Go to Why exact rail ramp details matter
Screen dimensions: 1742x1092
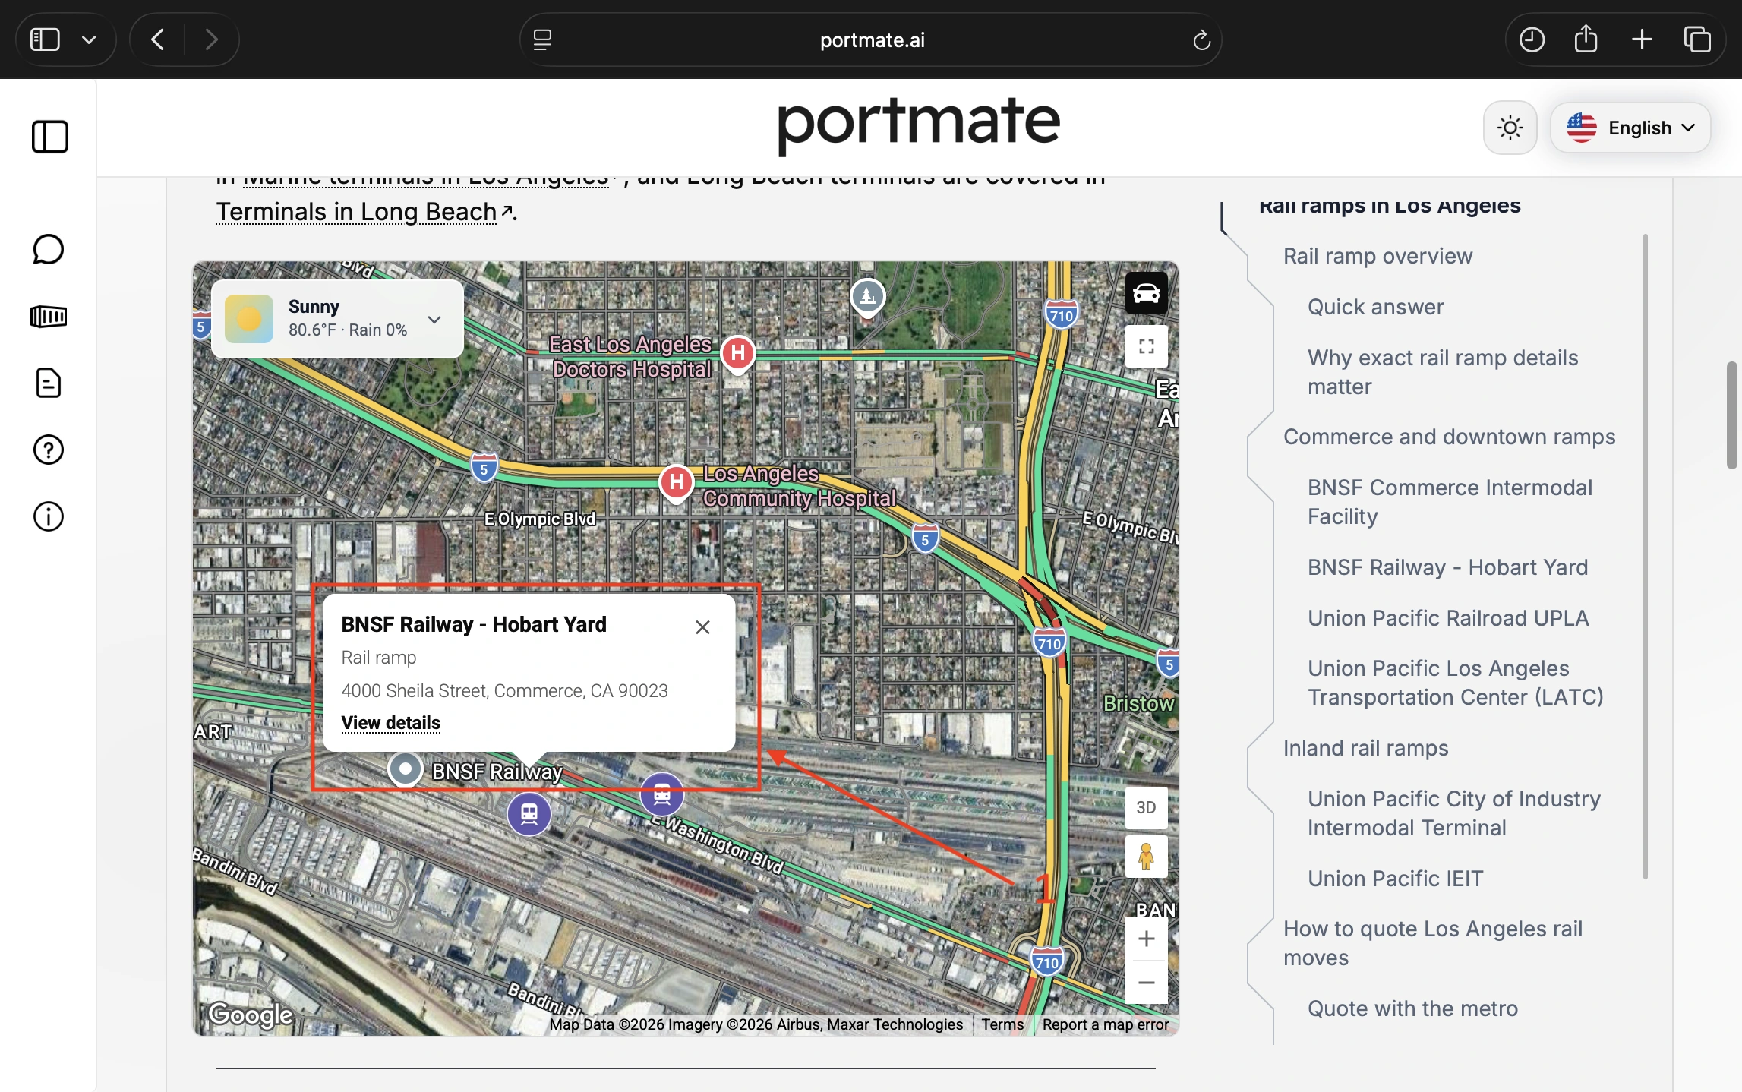[1443, 372]
